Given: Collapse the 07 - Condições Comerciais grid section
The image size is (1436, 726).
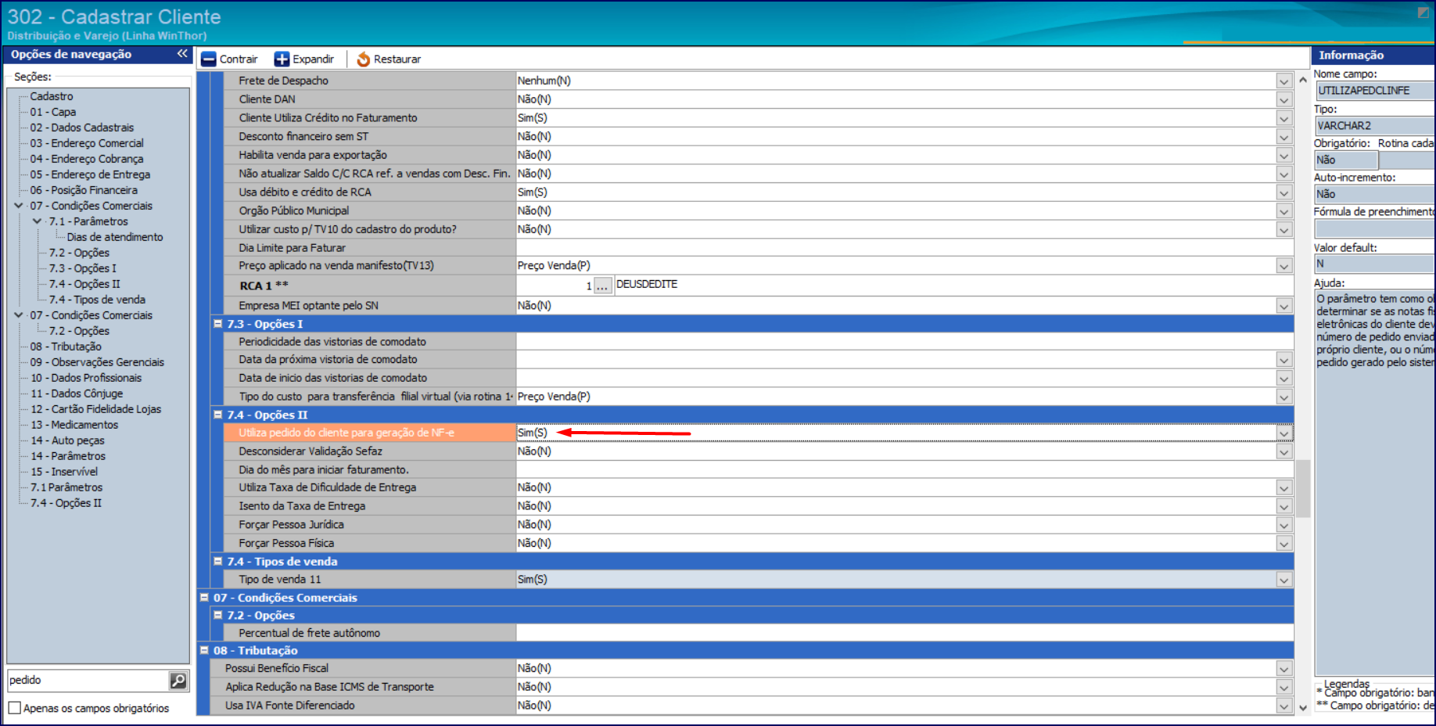Looking at the screenshot, I should pos(204,597).
